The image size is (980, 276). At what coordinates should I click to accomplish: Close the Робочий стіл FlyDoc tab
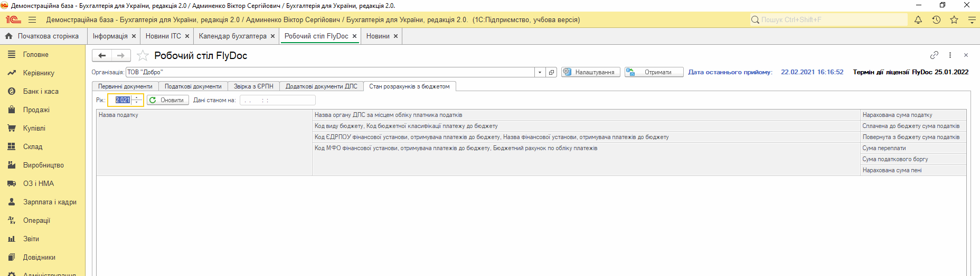click(x=354, y=36)
